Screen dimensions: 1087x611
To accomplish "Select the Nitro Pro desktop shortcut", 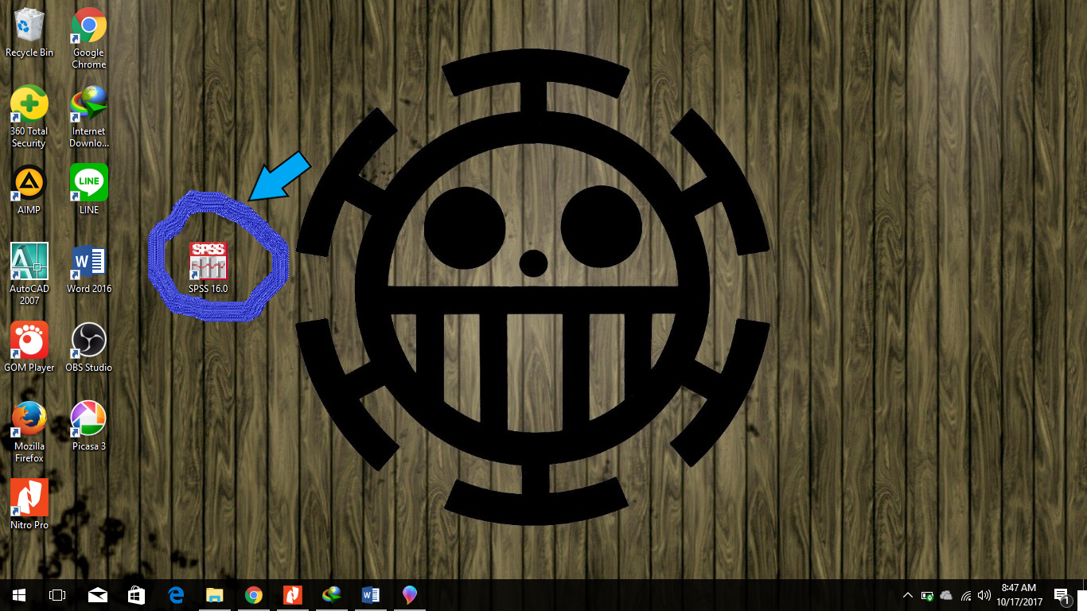I will 29,504.
